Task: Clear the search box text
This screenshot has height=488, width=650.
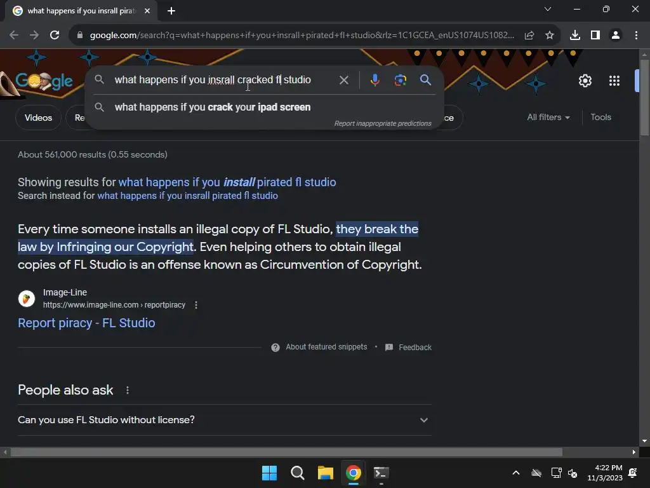Action: (x=343, y=80)
